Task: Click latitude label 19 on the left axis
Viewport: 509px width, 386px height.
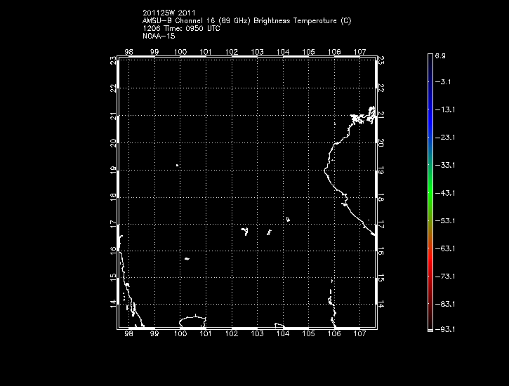Action: pos(114,170)
